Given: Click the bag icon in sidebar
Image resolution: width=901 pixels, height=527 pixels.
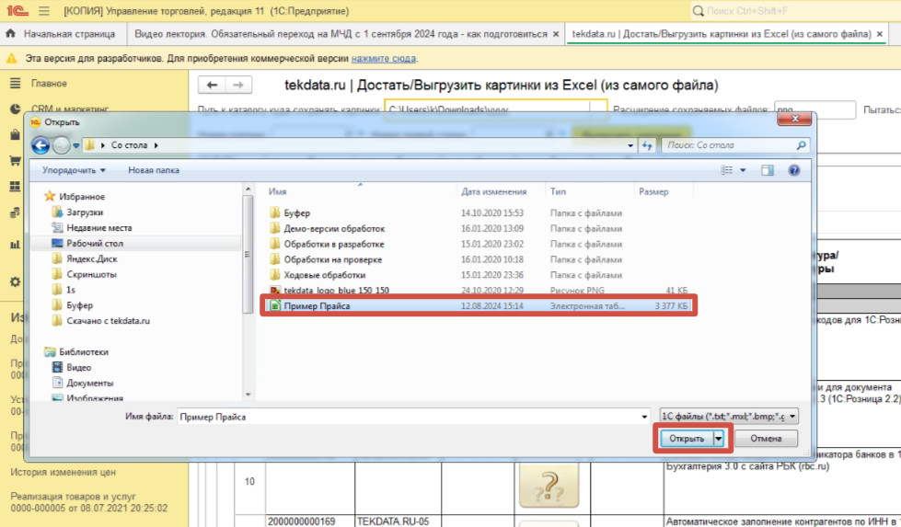Looking at the screenshot, I should coord(15,134).
